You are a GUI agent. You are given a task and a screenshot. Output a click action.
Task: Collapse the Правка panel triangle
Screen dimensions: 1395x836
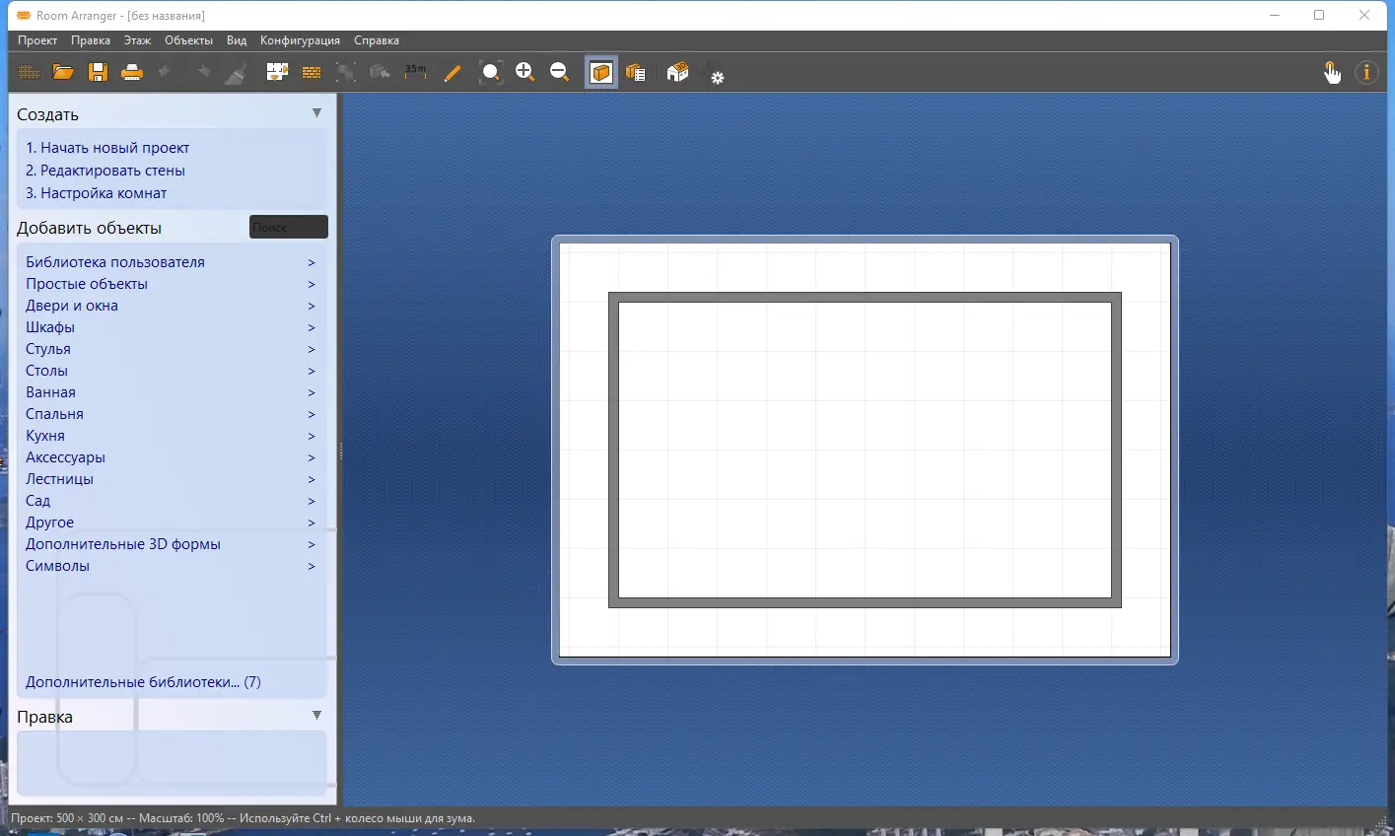pyautogui.click(x=316, y=715)
